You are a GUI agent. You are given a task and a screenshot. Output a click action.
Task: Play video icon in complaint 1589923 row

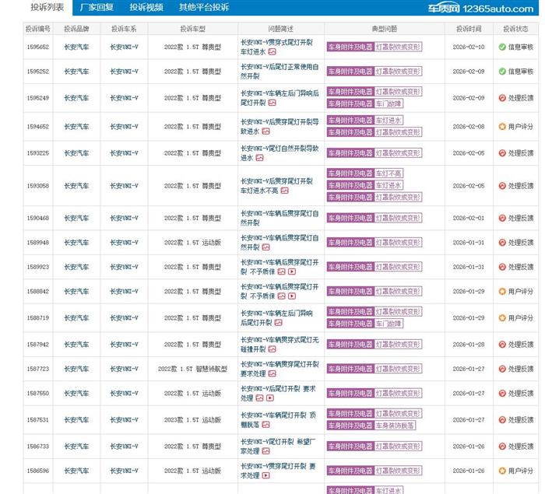pos(291,272)
